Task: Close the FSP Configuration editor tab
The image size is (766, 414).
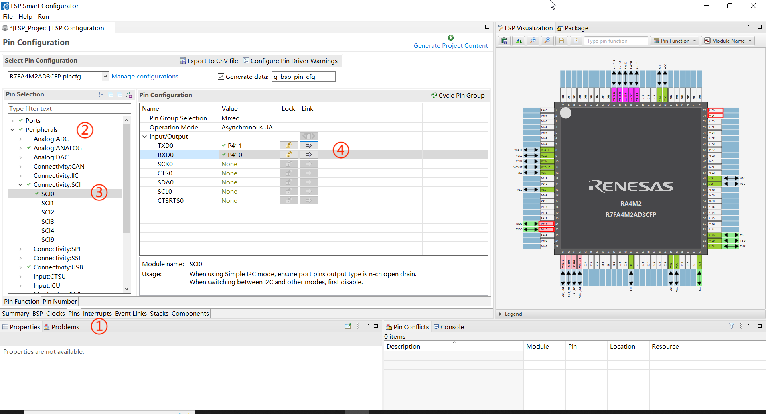Action: pyautogui.click(x=109, y=28)
